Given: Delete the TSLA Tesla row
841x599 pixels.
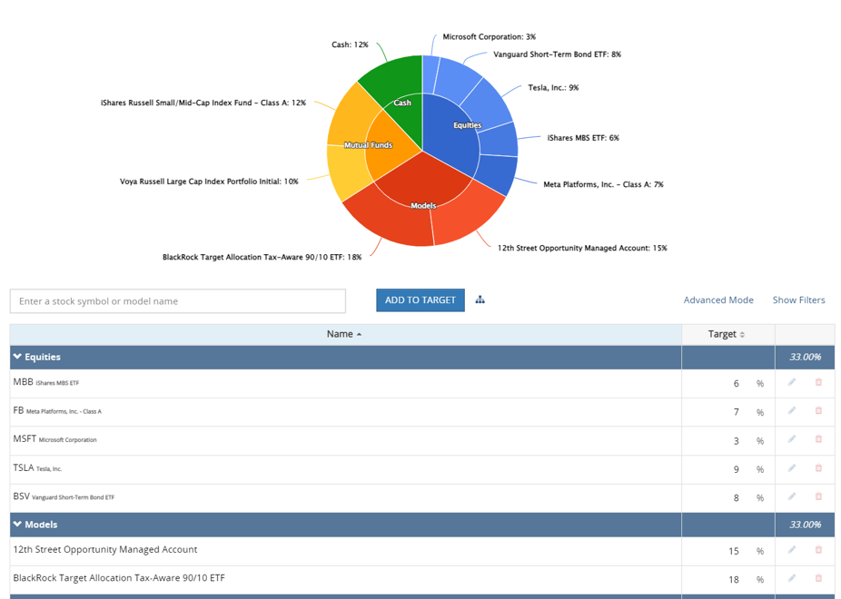Looking at the screenshot, I should 818,467.
